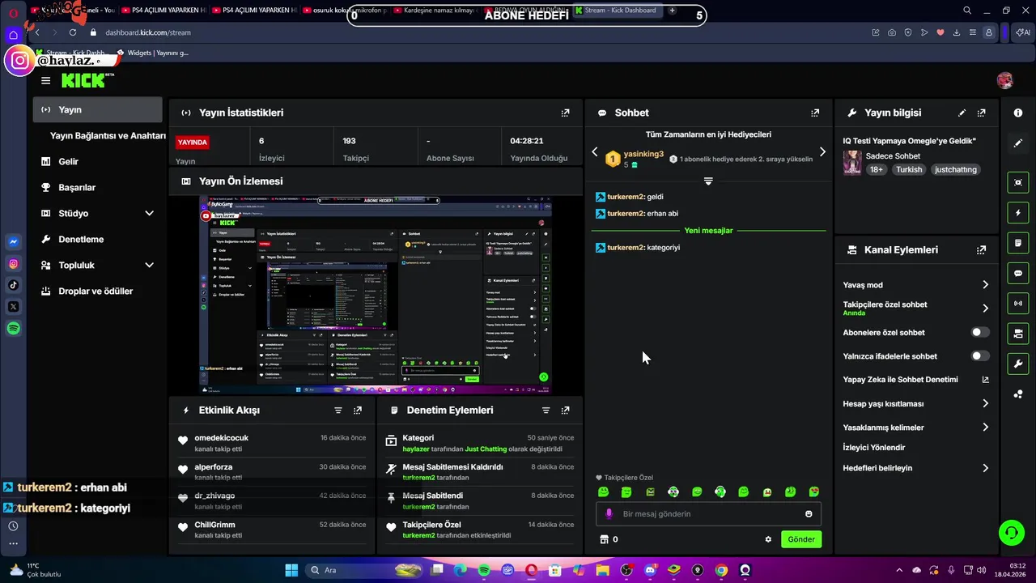Open Yayın Bağlantısı ve Anahtarı page

coord(108,135)
